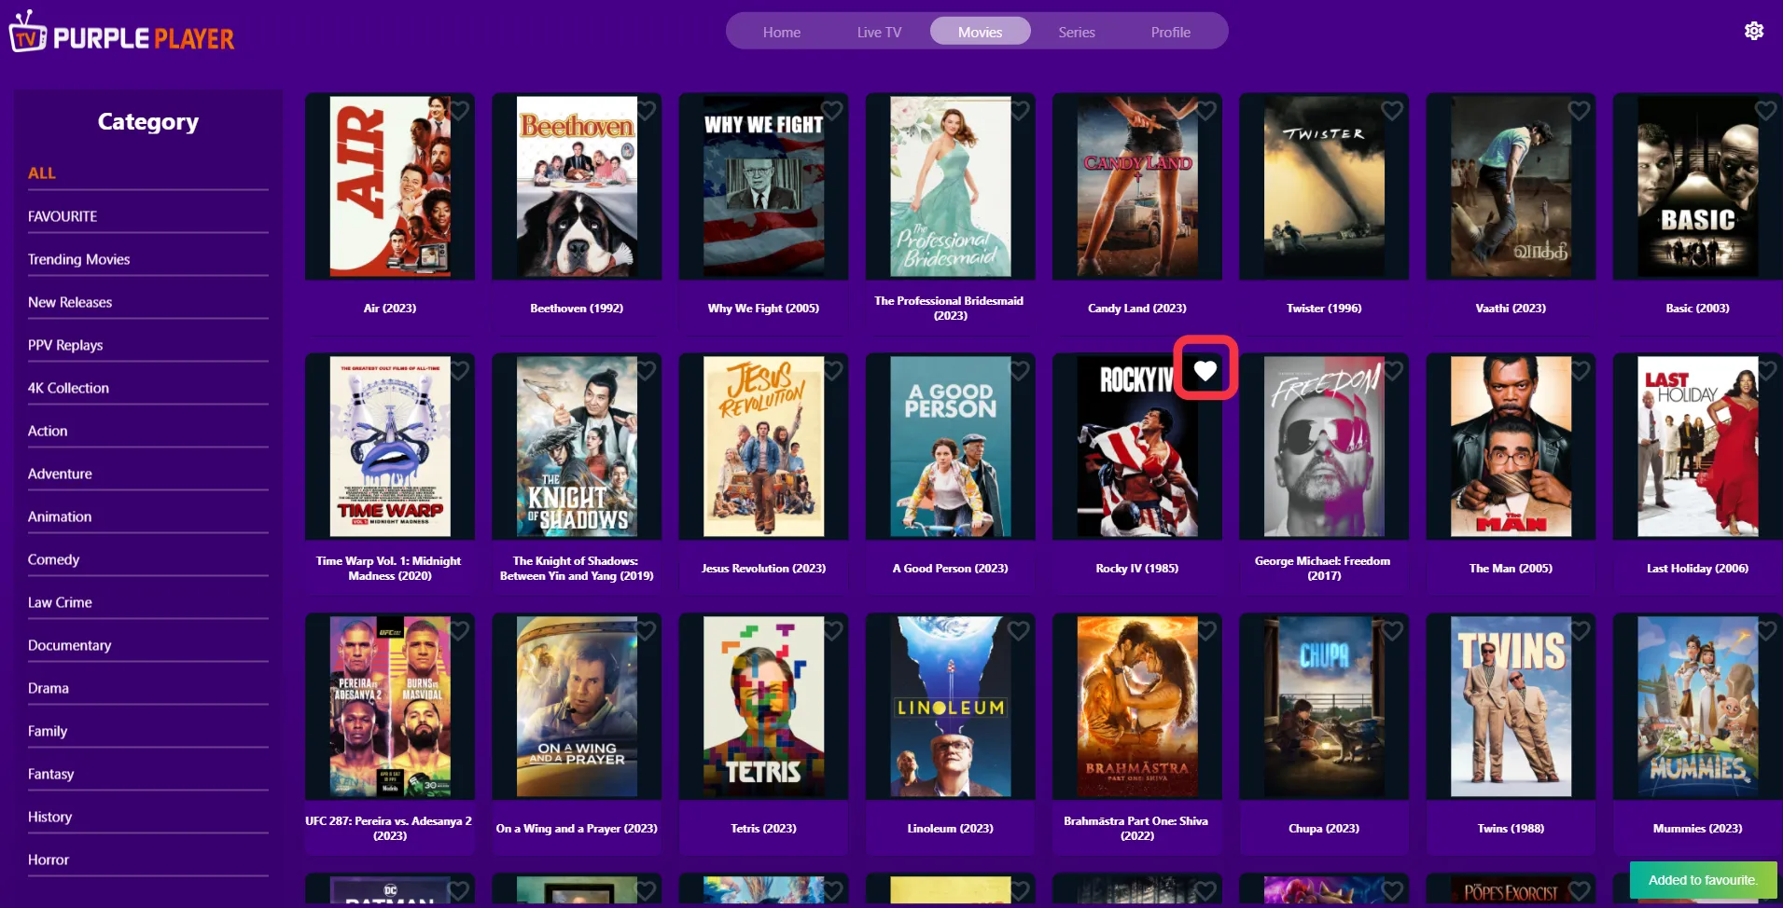
Task: Heart On a Wing and a Prayer
Action: coord(646,631)
